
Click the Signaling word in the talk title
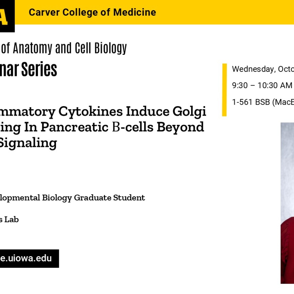(x=28, y=143)
